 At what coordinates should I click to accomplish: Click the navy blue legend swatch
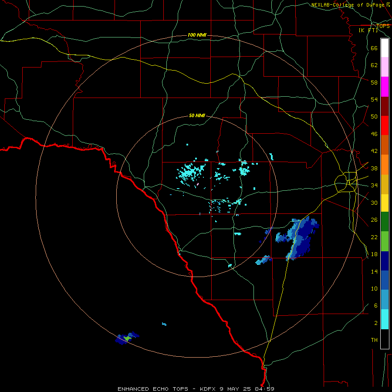[x=385, y=261]
